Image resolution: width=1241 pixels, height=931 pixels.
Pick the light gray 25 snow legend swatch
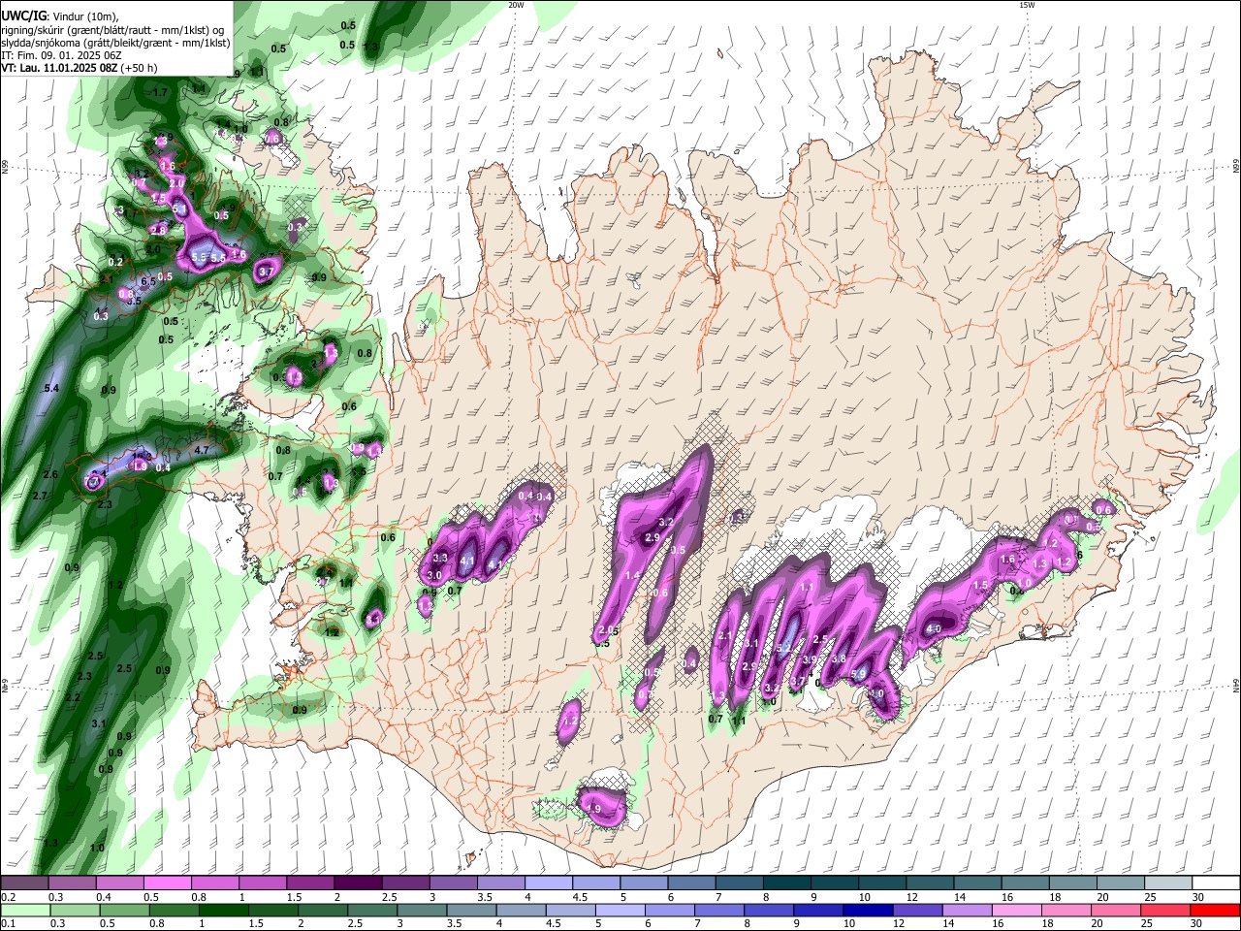[1168, 883]
